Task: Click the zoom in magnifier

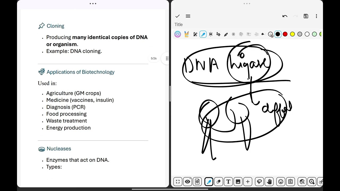Action: point(312,182)
